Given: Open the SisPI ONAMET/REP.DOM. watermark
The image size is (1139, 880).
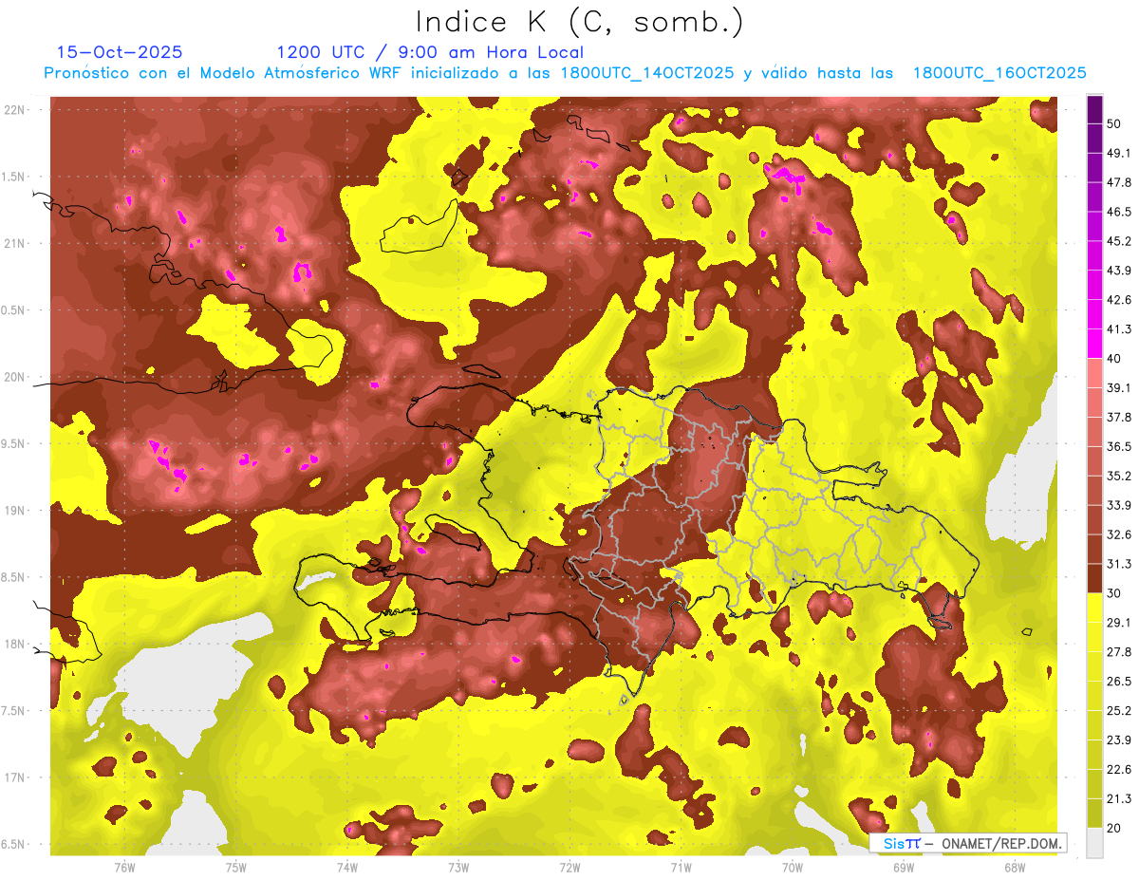Looking at the screenshot, I should [966, 843].
